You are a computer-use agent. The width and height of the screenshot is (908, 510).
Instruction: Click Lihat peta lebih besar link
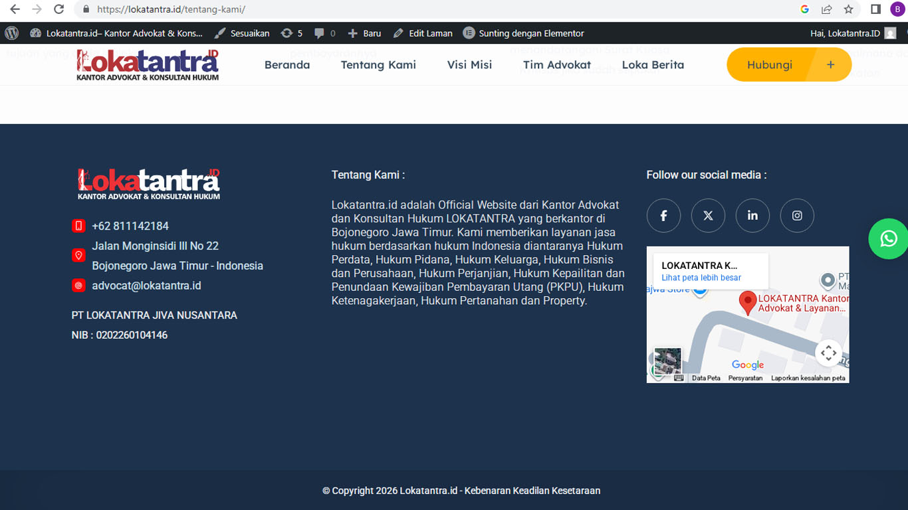tap(701, 278)
